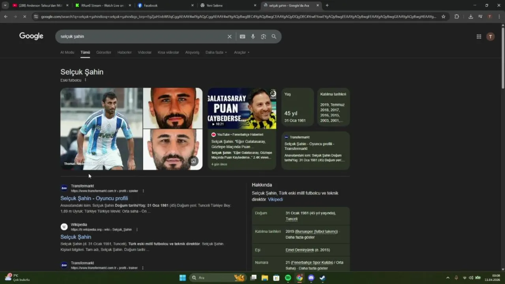505x284 pixels.
Task: Open the Tunceli birthplace link
Action: 292,219
